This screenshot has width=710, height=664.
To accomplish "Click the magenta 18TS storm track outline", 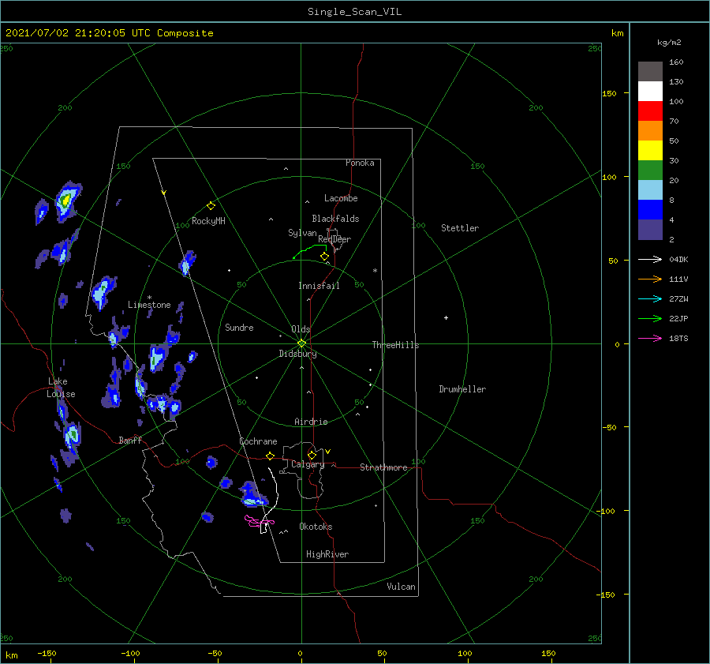I will [259, 521].
